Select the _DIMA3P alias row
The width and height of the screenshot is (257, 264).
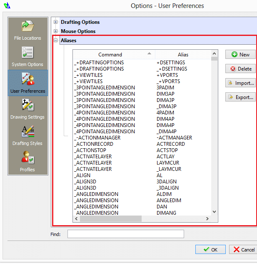(142, 107)
